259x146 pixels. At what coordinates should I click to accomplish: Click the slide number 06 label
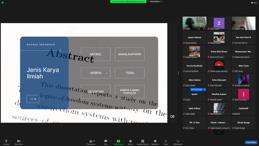(x=172, y=116)
